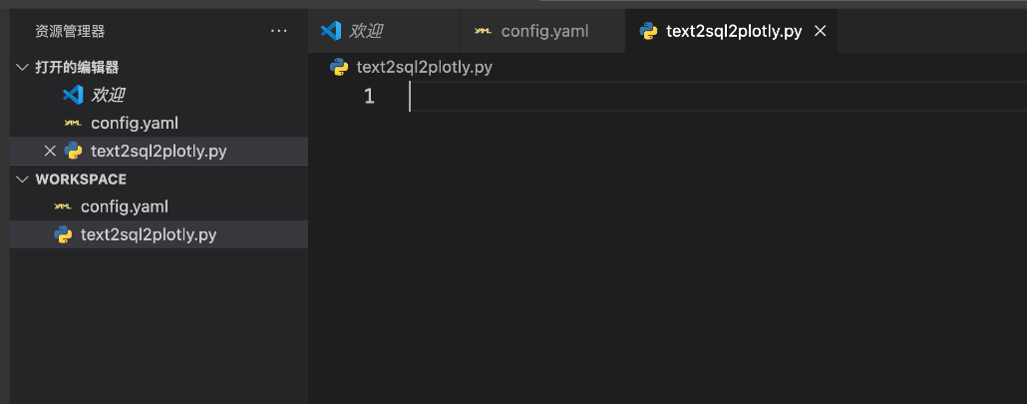Select the text2sql2plotly.py editor tab
This screenshot has height=404, width=1027.
click(x=732, y=31)
